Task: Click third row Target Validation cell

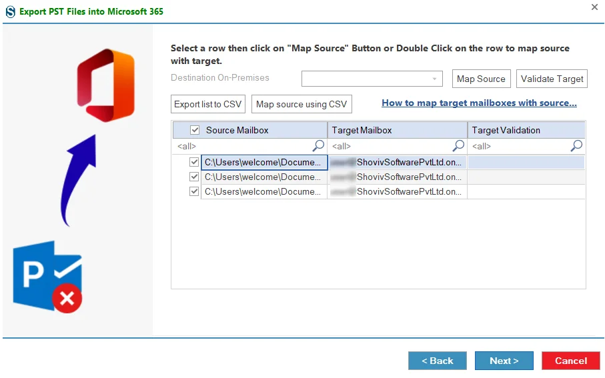Action: click(x=526, y=192)
